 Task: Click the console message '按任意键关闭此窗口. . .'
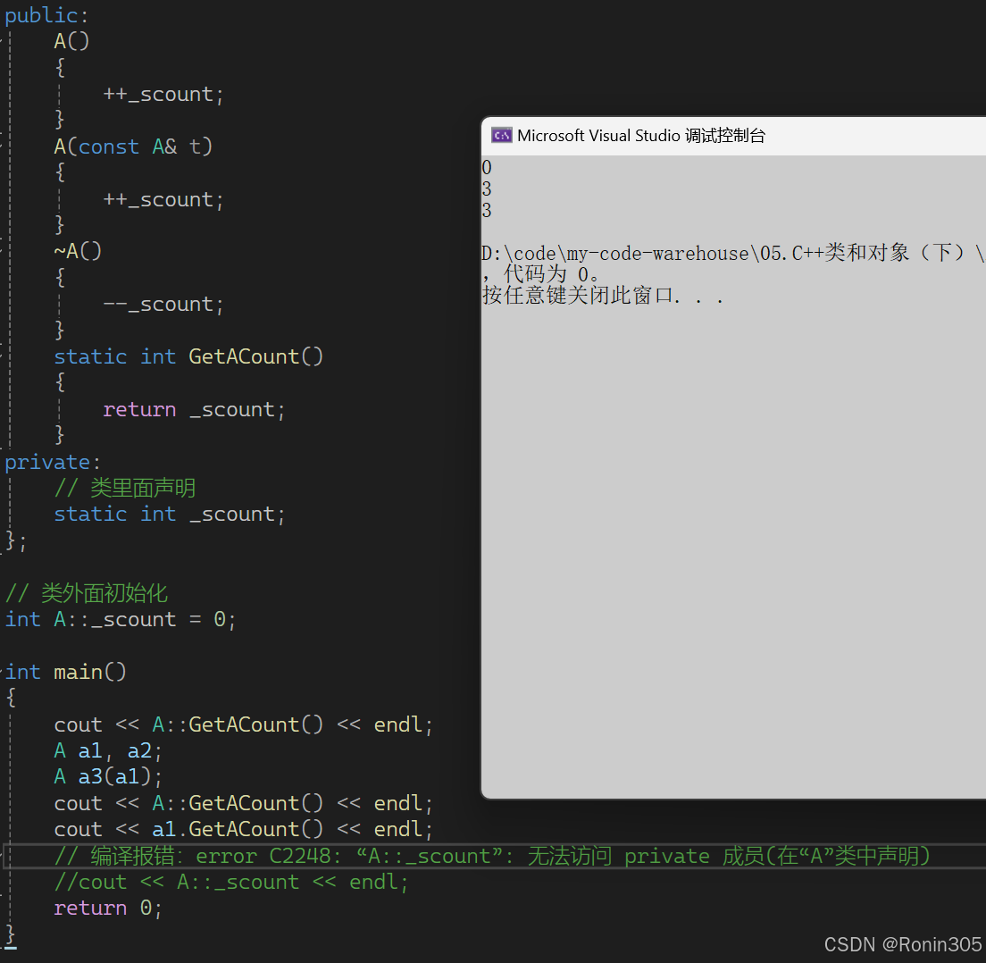[603, 296]
